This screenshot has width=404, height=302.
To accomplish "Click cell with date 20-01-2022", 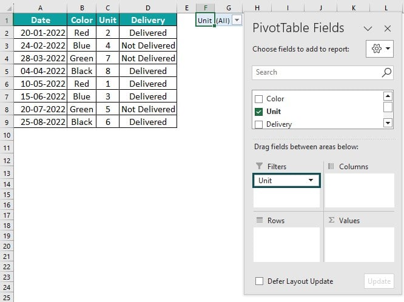I will click(x=40, y=33).
